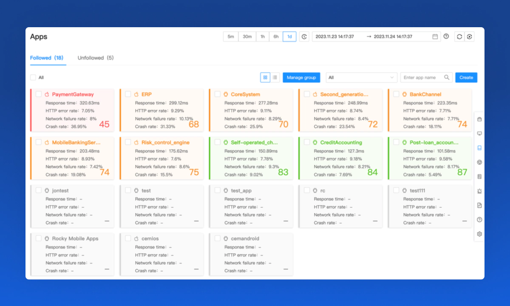Screen dimensions: 510x306
Task: Open the Second_generatio... app link
Action: click(x=344, y=94)
